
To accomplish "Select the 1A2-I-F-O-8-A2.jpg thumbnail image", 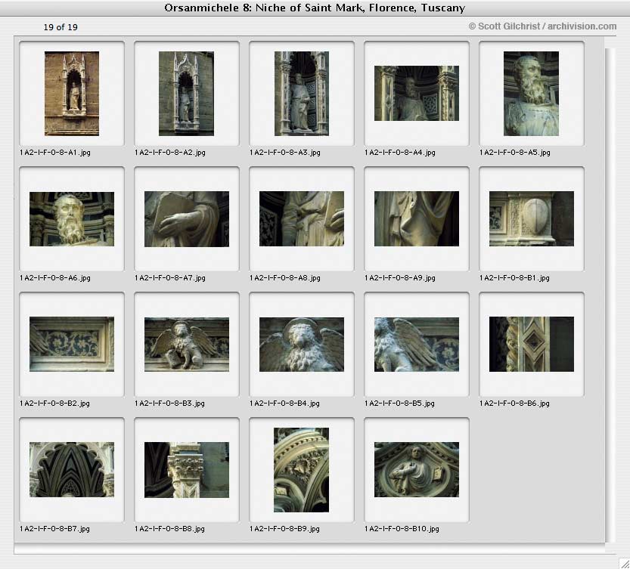I will pyautogui.click(x=186, y=94).
